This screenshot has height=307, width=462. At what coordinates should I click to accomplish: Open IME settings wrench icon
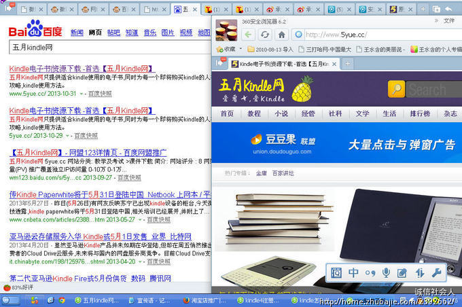(x=436, y=273)
